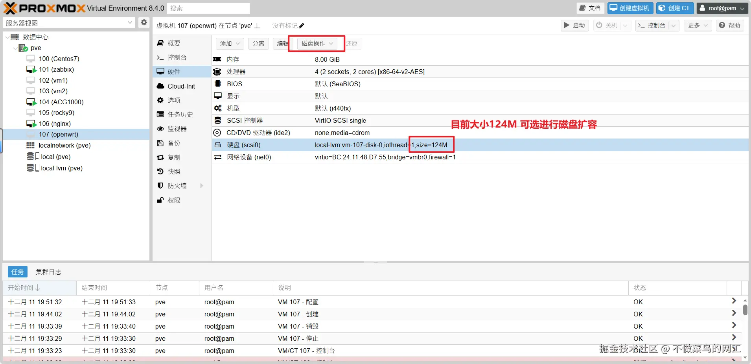Click the running 101 (zabbix) VM icon
The height and width of the screenshot is (364, 751).
click(31, 70)
